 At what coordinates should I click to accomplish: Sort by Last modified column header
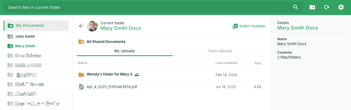226,63
